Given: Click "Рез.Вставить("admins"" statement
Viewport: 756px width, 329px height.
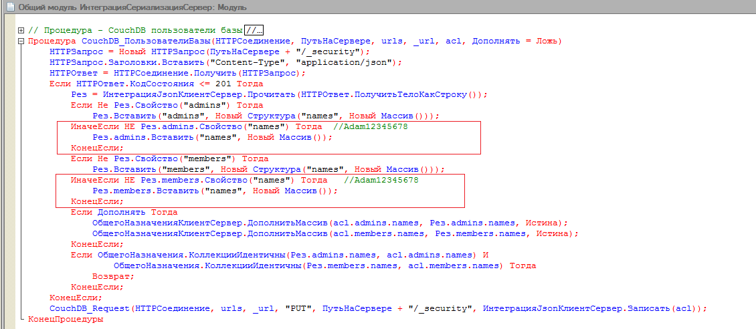Looking at the screenshot, I should [265, 116].
